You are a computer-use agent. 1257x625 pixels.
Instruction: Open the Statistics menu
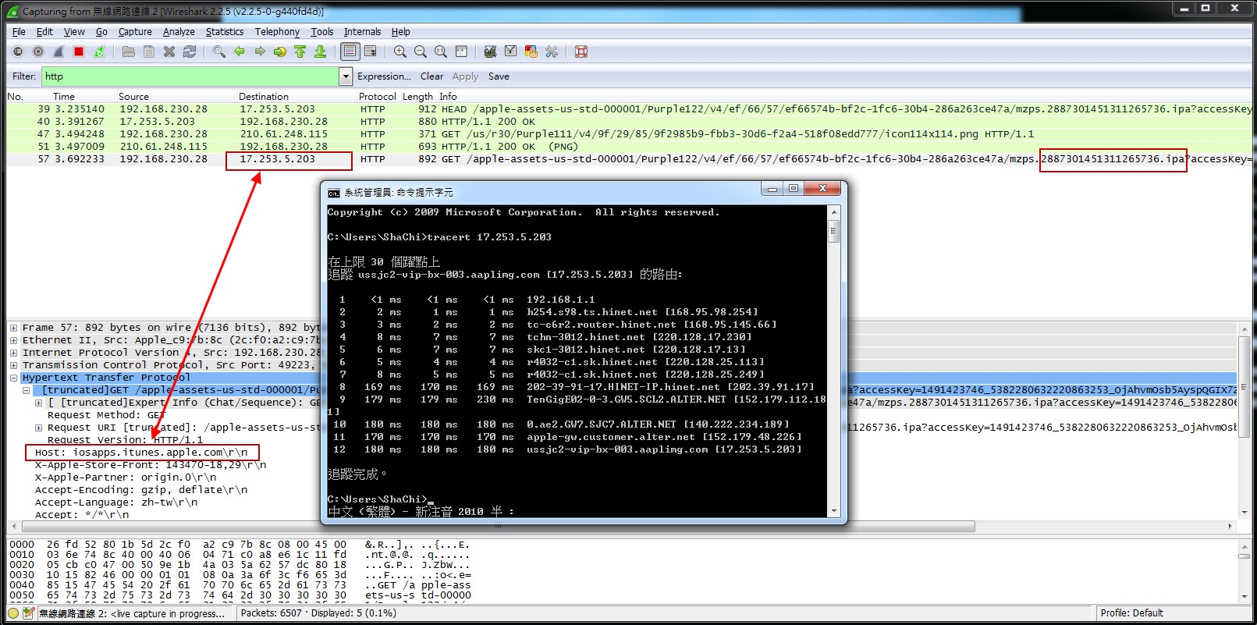pos(225,32)
